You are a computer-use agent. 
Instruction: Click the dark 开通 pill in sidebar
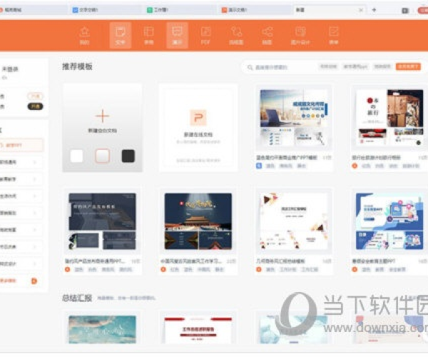coord(35,106)
